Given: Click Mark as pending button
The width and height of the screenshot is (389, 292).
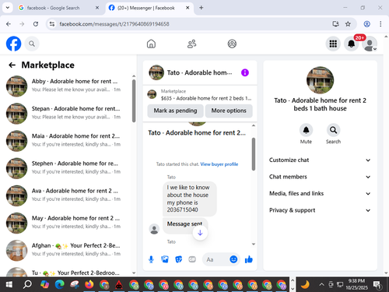Looking at the screenshot, I should [x=175, y=111].
